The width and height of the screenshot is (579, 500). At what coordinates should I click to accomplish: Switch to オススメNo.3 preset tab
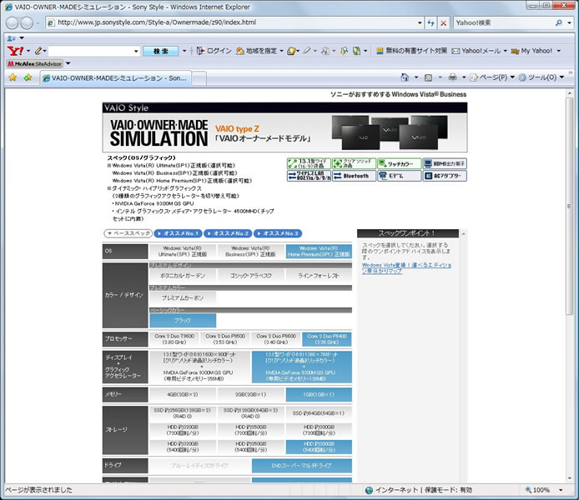pyautogui.click(x=278, y=233)
